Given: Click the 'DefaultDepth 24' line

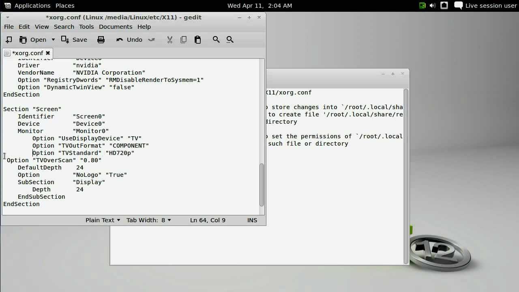Looking at the screenshot, I should tap(50, 167).
